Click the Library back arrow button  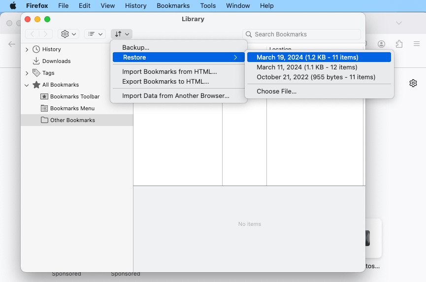[32, 34]
